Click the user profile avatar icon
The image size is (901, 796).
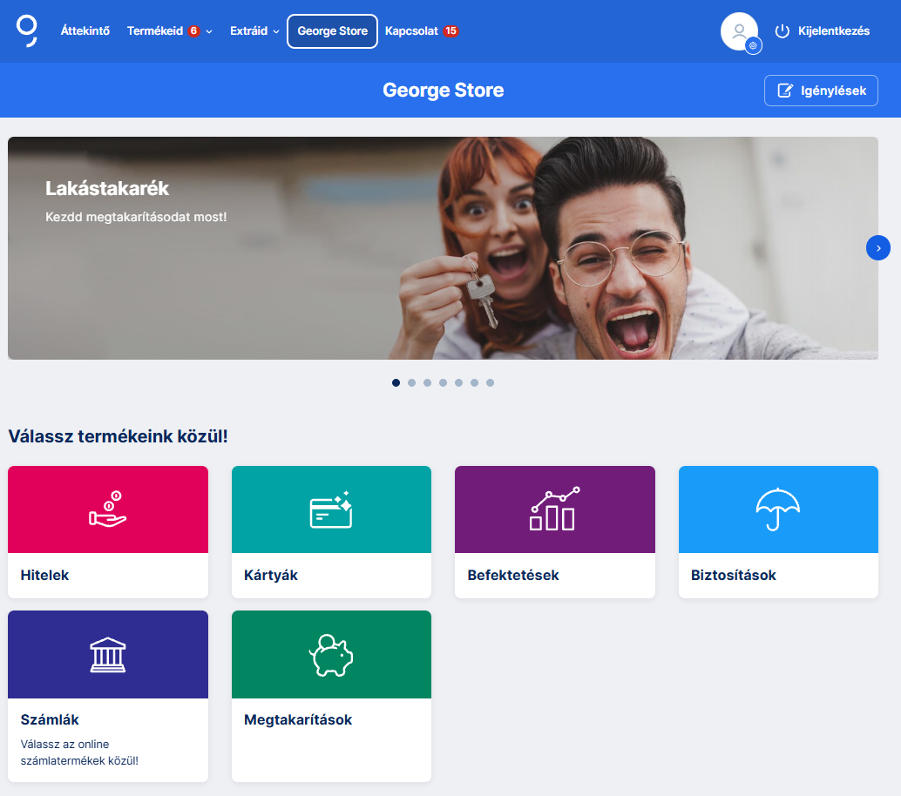point(738,30)
